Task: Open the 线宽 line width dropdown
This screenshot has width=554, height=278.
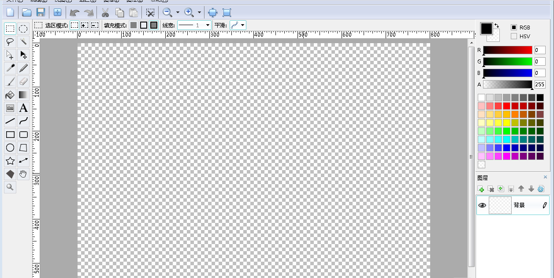Action: (x=208, y=26)
